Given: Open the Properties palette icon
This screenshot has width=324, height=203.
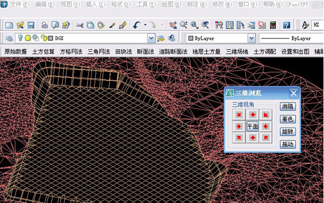Looking at the screenshot, I should (219, 25).
